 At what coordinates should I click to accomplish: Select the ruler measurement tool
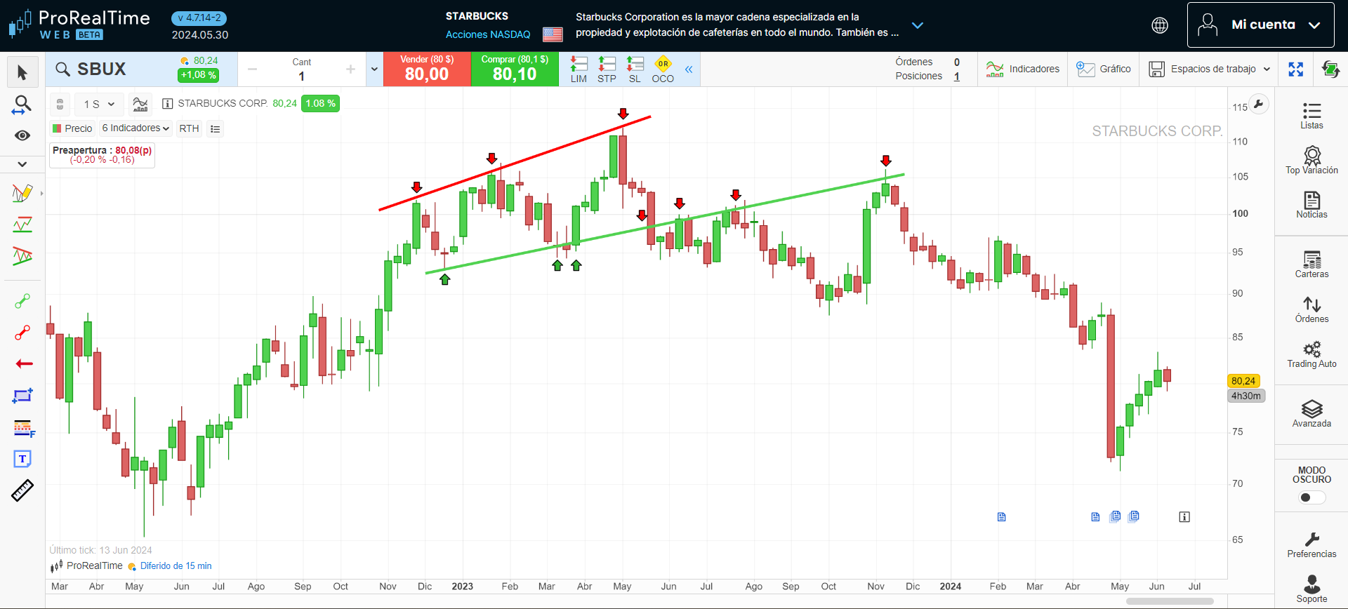coord(22,490)
